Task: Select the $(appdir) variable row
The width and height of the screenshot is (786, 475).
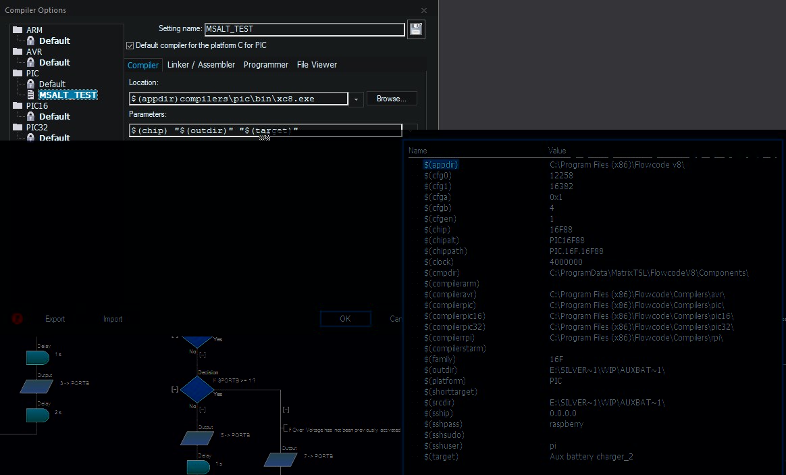Action: pyautogui.click(x=441, y=164)
